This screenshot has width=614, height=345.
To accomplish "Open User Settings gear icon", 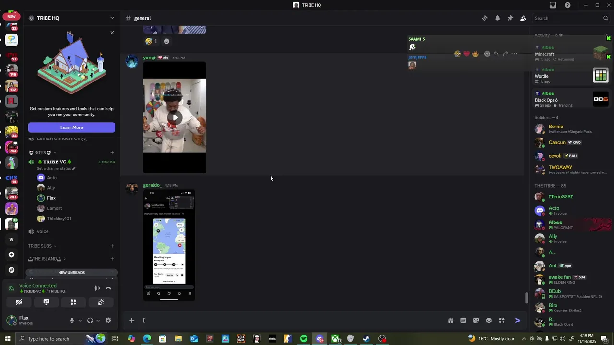I will coord(108,321).
